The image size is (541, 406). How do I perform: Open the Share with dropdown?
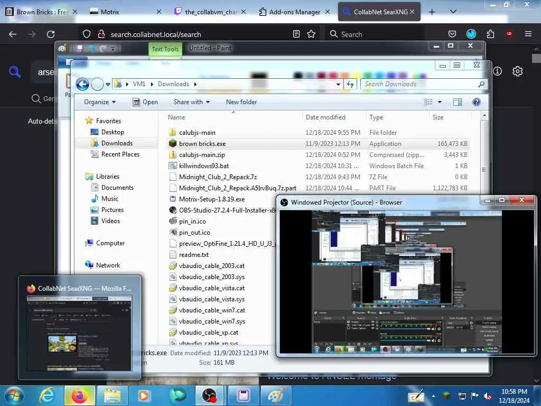tap(191, 102)
